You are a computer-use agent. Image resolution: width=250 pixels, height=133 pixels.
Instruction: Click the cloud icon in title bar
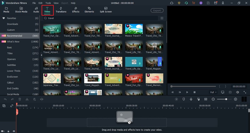[x=172, y=3]
